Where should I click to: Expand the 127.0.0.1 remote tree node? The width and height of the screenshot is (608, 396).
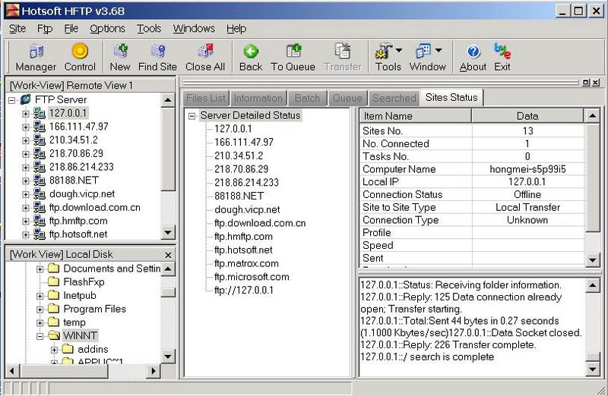[x=26, y=114]
